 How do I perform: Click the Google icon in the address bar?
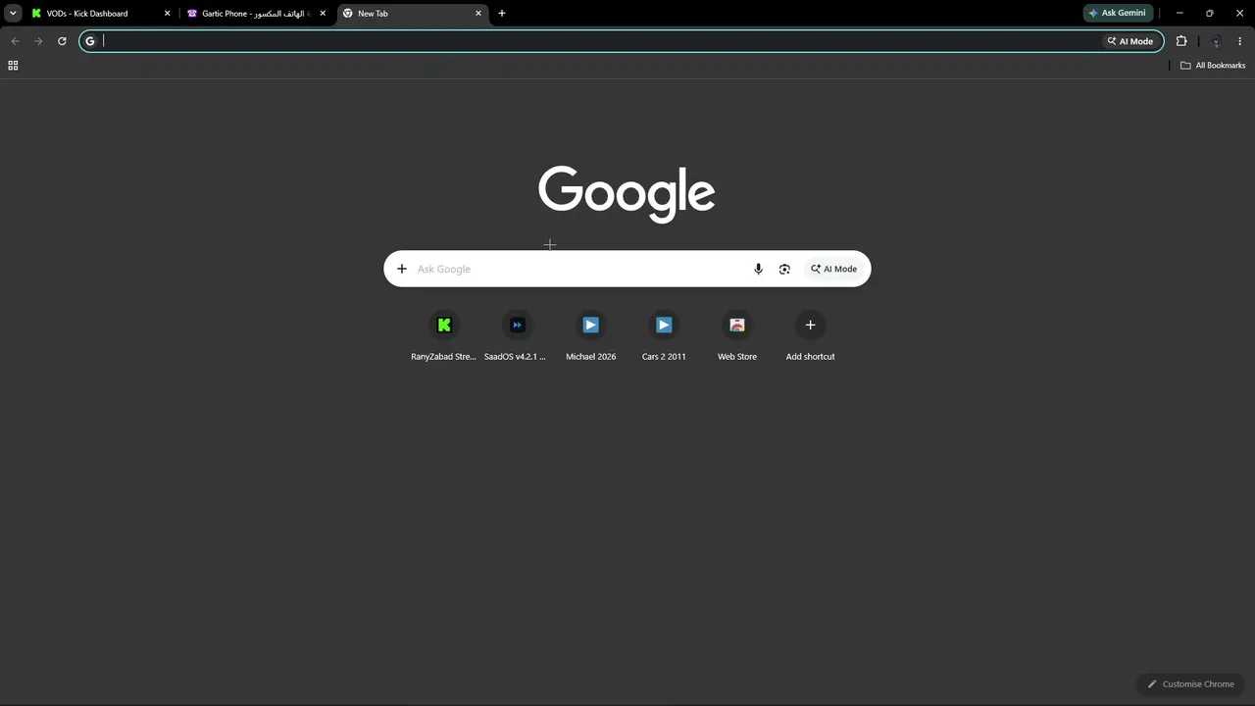[90, 41]
